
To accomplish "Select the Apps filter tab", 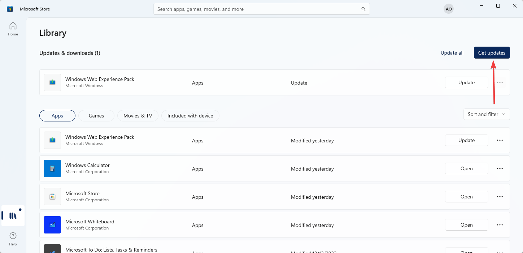I will pos(57,116).
